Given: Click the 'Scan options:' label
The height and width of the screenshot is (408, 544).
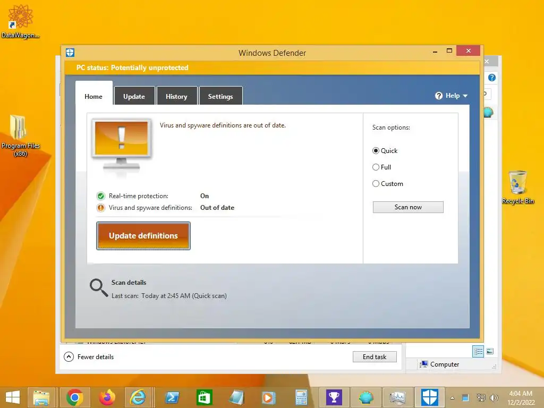Looking at the screenshot, I should click(x=391, y=127).
